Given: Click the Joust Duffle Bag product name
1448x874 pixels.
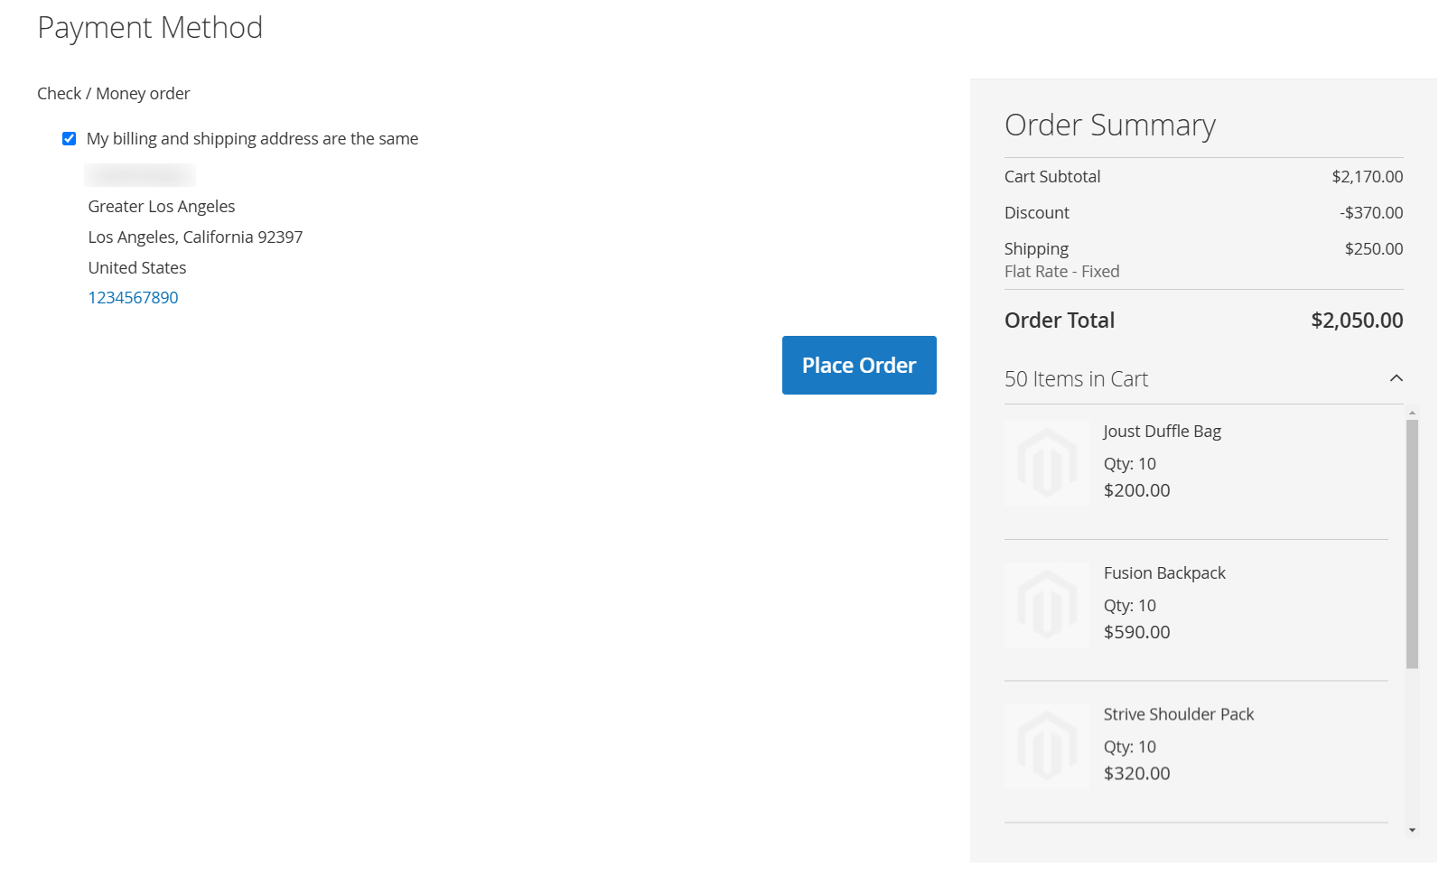Looking at the screenshot, I should [x=1162, y=432].
